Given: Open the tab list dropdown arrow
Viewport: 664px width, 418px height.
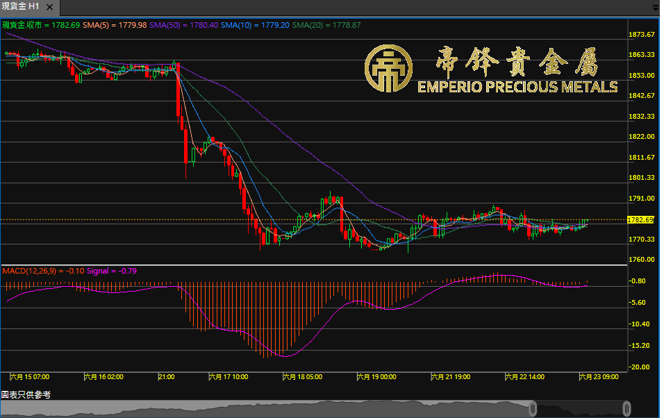Looking at the screenshot, I should (656, 8).
